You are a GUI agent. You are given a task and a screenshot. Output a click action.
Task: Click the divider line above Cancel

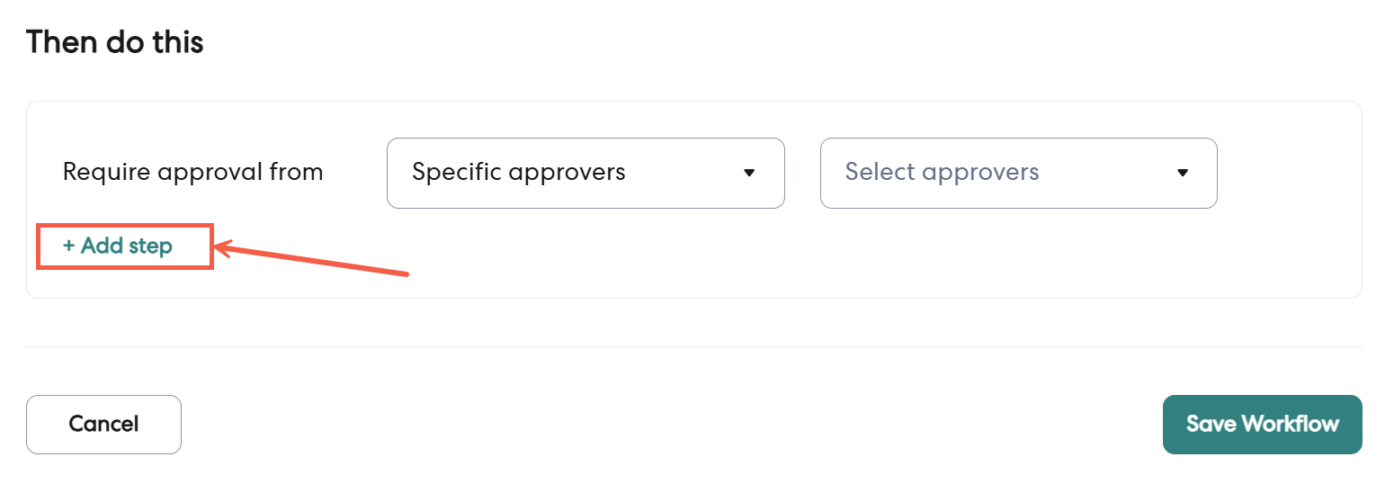pos(692,346)
